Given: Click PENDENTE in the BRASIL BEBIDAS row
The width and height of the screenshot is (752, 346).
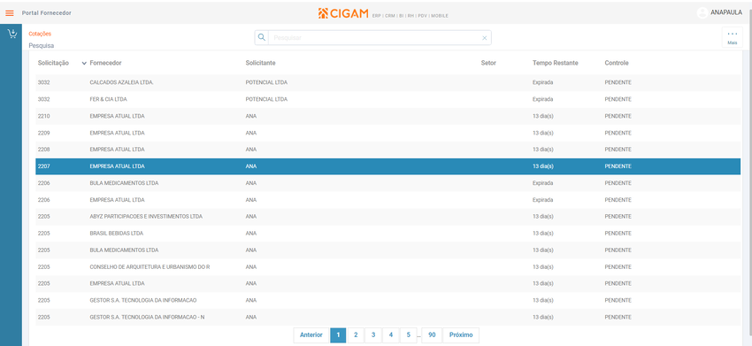Looking at the screenshot, I should [618, 234].
